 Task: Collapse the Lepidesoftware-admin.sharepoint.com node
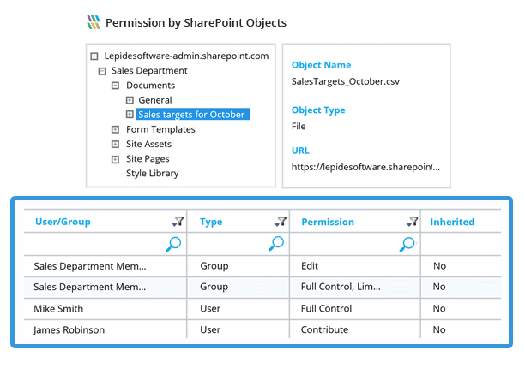click(x=94, y=56)
